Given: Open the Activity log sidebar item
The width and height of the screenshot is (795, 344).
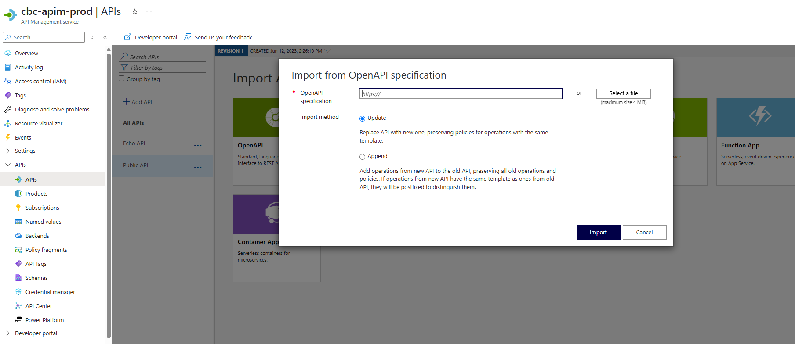Looking at the screenshot, I should pyautogui.click(x=29, y=67).
